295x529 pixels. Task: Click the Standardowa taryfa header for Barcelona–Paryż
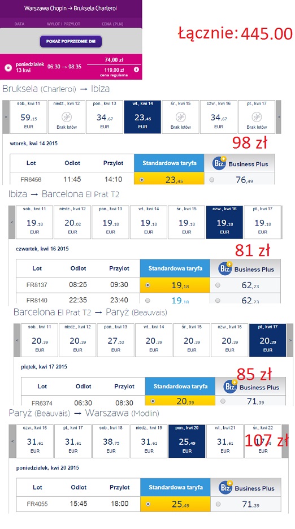click(180, 386)
